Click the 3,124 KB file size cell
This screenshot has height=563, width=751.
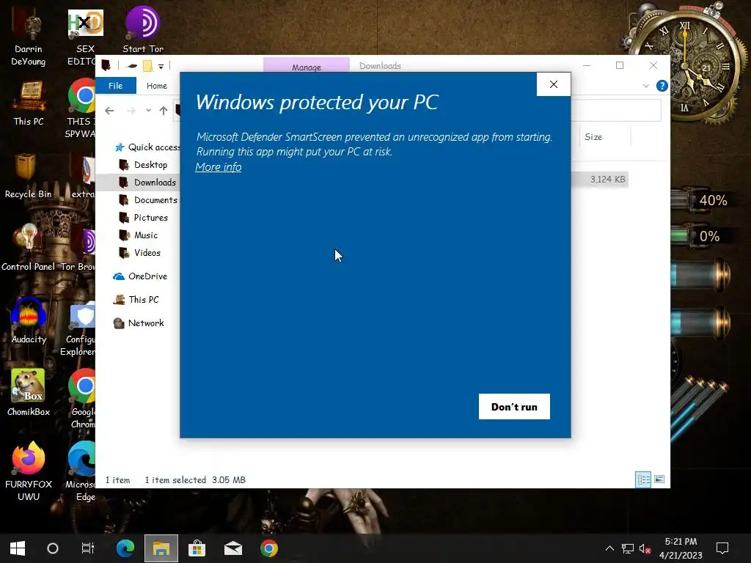tap(607, 180)
